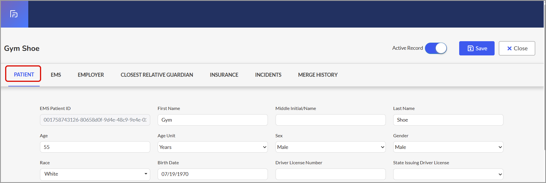
Task: Click the Last Name field containing Shoe
Action: click(x=448, y=120)
